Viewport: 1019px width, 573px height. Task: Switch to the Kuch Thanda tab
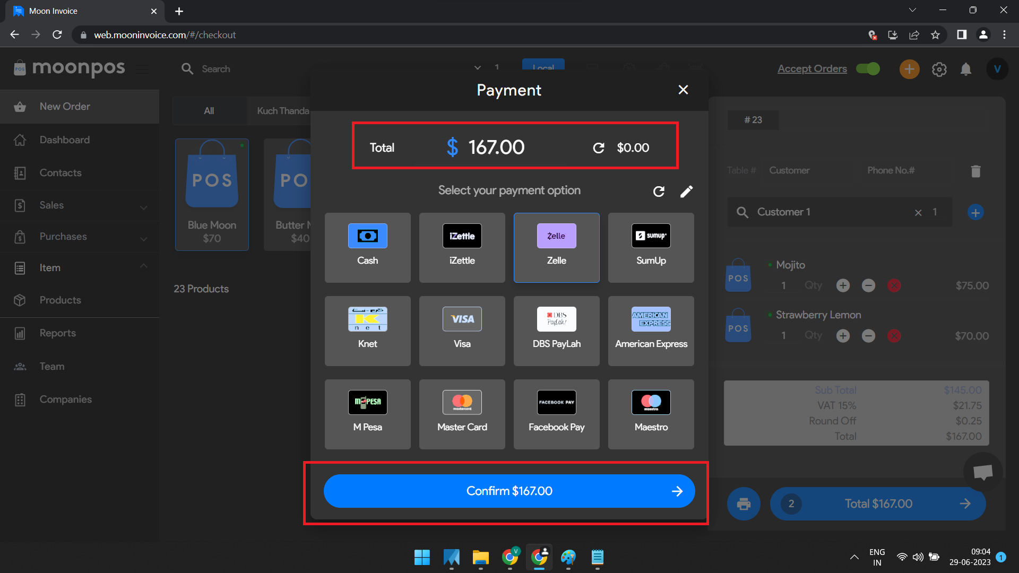[282, 111]
